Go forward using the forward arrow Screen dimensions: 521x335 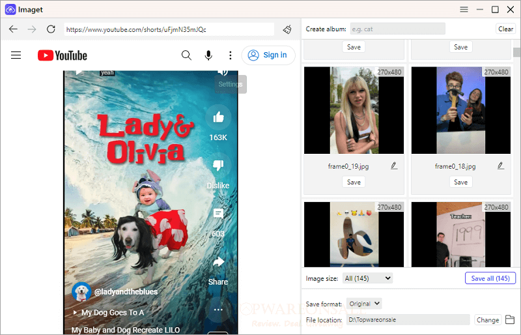[x=32, y=29]
